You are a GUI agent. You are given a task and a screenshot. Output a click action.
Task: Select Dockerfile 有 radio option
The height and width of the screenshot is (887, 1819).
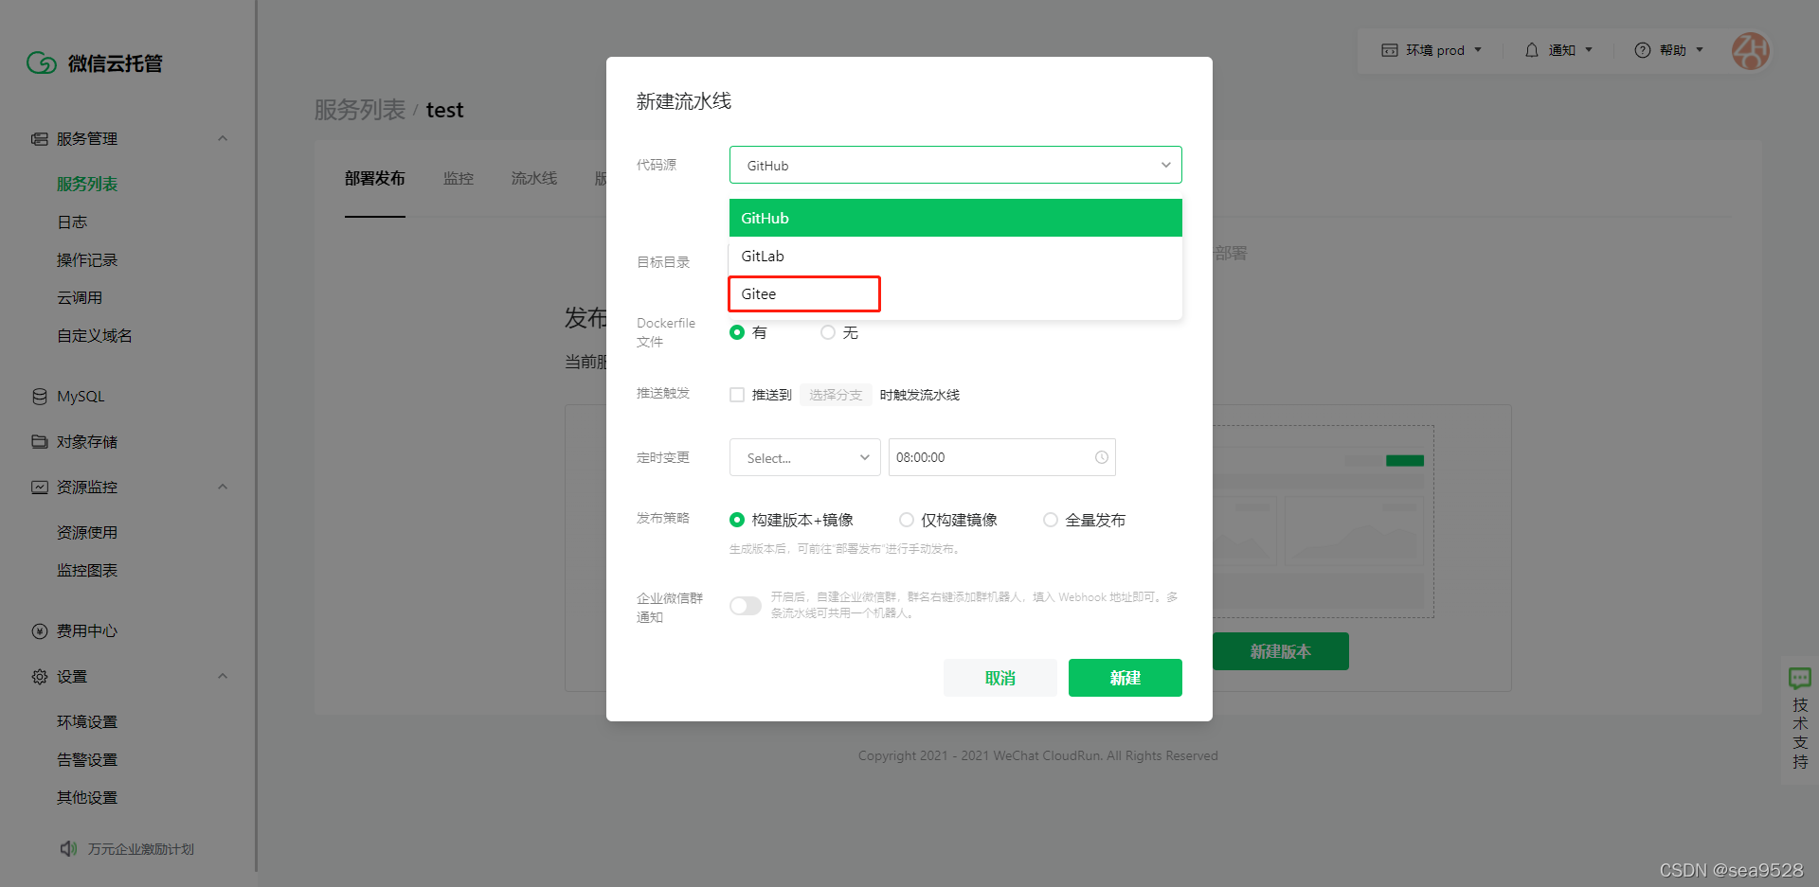(x=737, y=332)
